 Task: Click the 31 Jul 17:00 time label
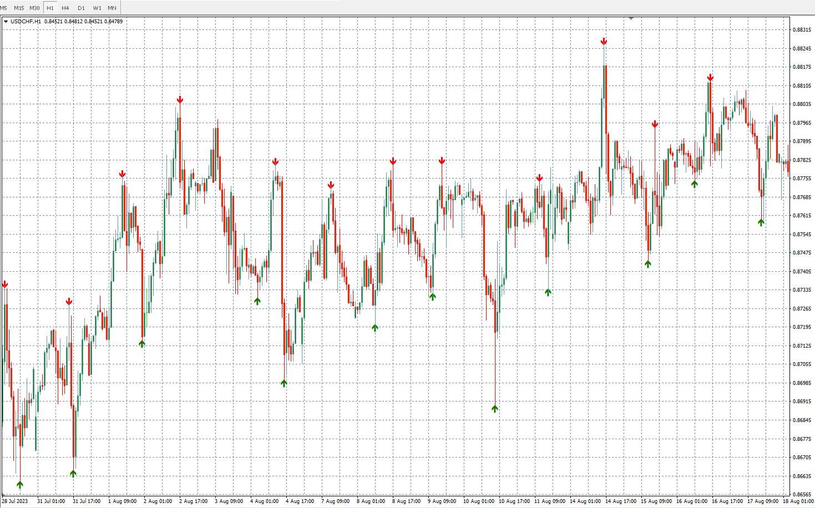(87, 501)
